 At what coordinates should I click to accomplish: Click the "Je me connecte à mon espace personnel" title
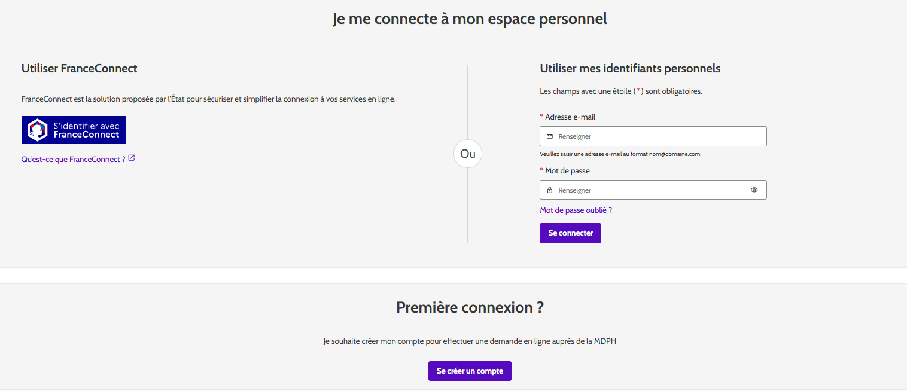(x=470, y=19)
